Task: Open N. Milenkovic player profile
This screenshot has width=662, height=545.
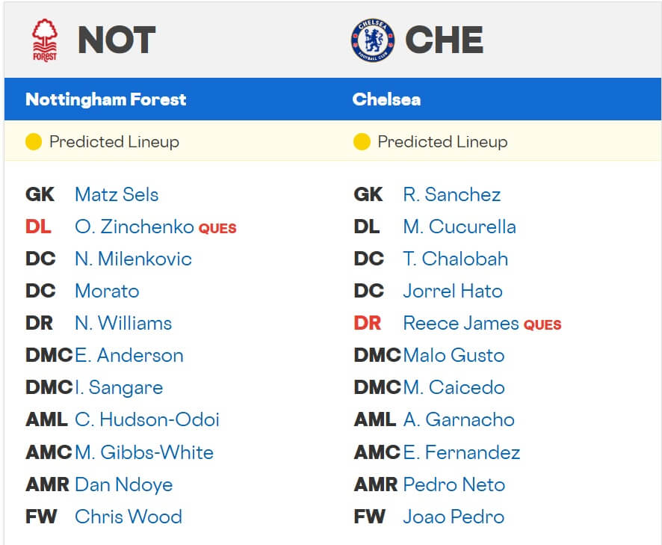Action: [x=133, y=259]
